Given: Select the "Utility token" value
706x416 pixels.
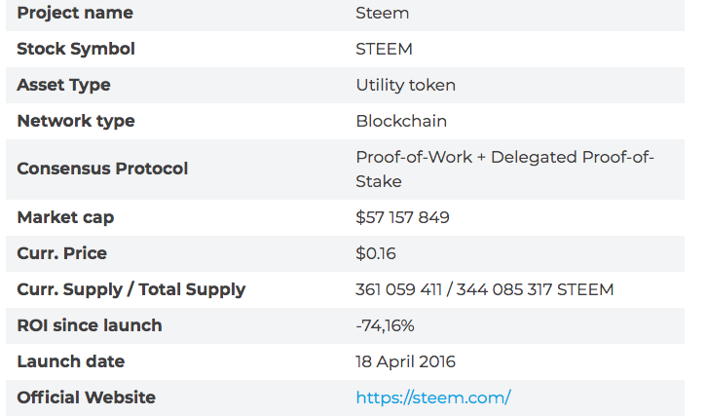Looking at the screenshot, I should pyautogui.click(x=406, y=85).
